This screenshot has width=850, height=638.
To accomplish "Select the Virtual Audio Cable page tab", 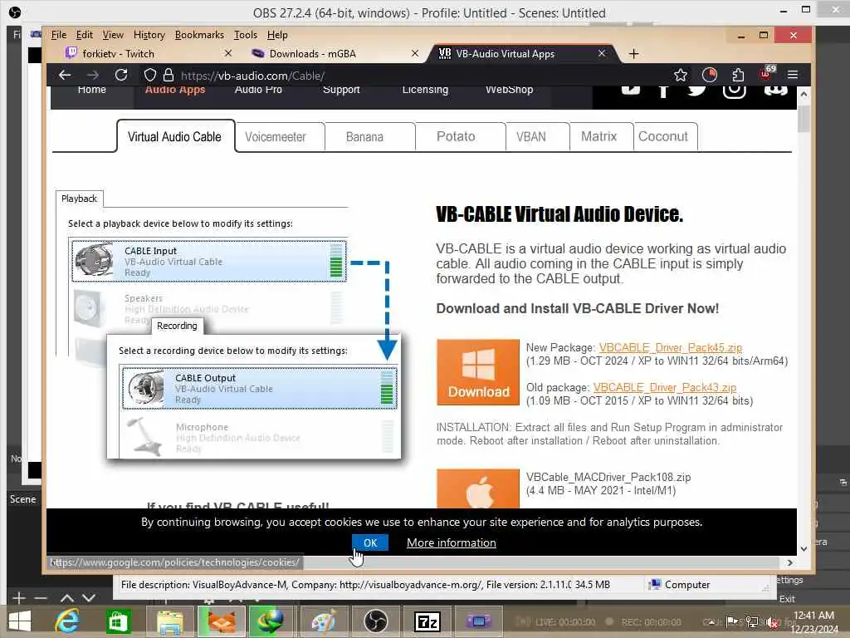I will [x=174, y=137].
